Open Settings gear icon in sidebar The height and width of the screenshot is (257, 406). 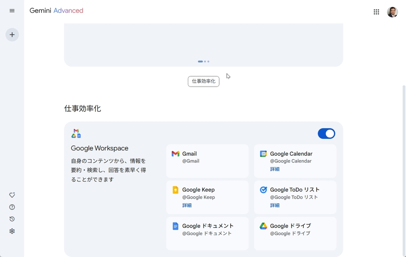click(x=12, y=231)
